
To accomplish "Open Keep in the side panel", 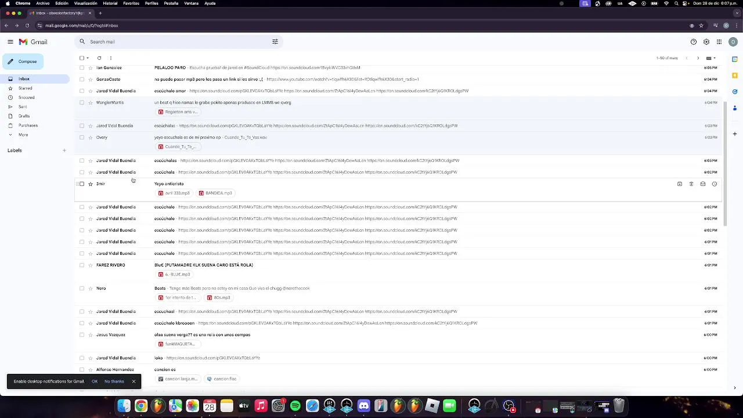I will pyautogui.click(x=735, y=75).
